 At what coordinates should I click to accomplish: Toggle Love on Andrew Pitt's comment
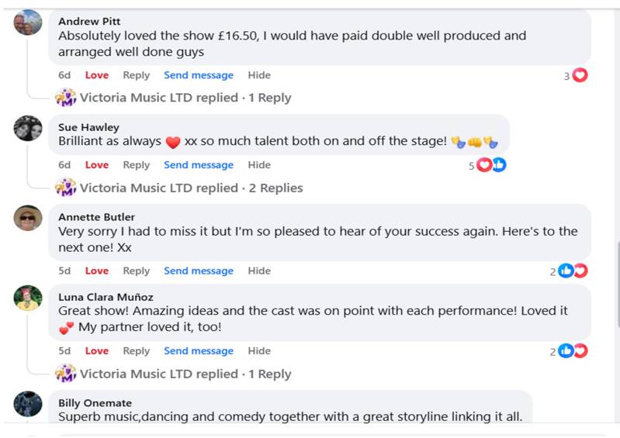point(97,75)
